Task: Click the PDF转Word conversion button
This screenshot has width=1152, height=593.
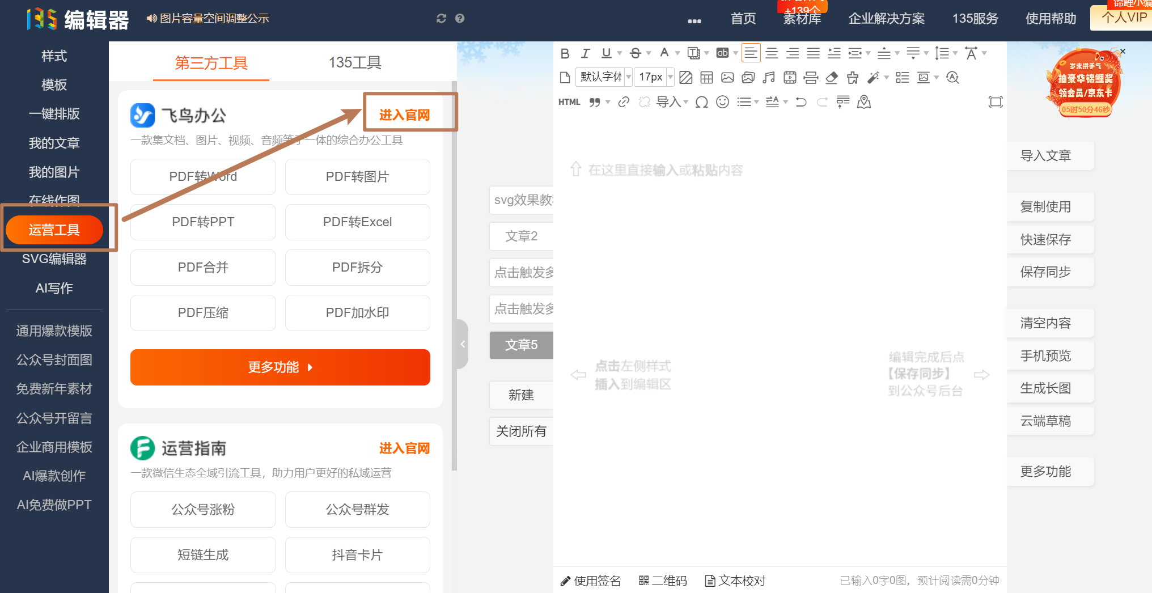Action: click(203, 176)
